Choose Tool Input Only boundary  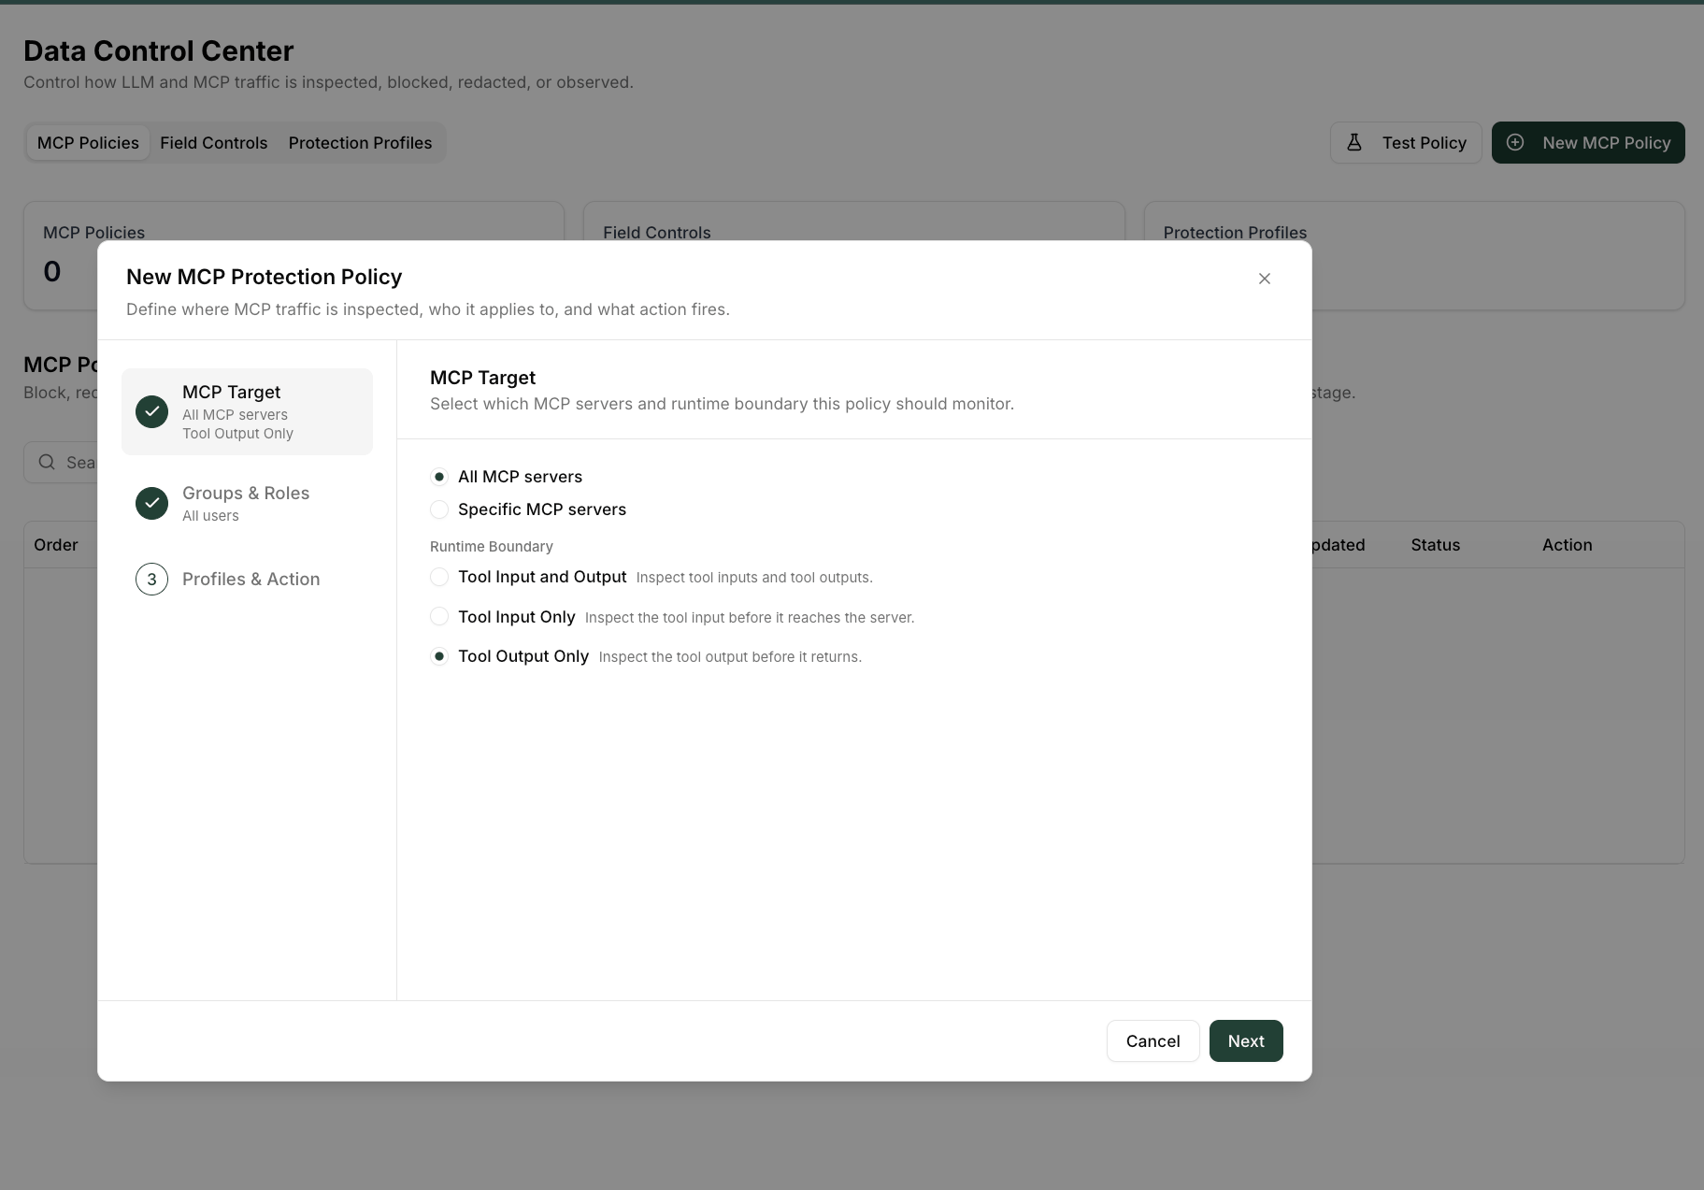click(x=439, y=617)
